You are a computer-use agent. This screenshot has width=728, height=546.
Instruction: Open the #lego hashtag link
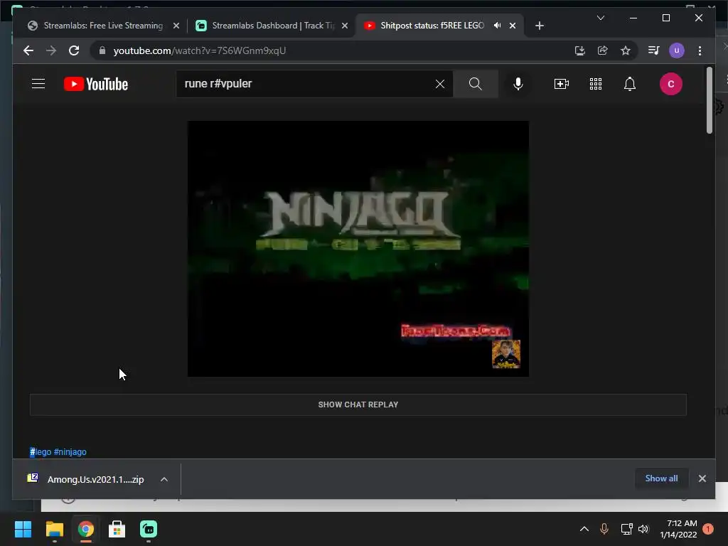pos(41,451)
